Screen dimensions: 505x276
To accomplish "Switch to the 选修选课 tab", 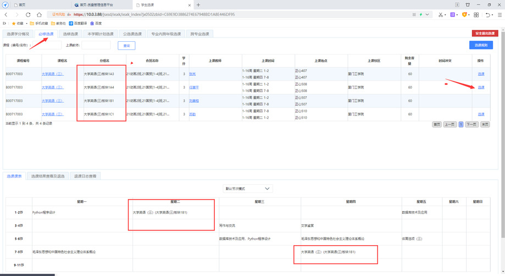I will (71, 34).
